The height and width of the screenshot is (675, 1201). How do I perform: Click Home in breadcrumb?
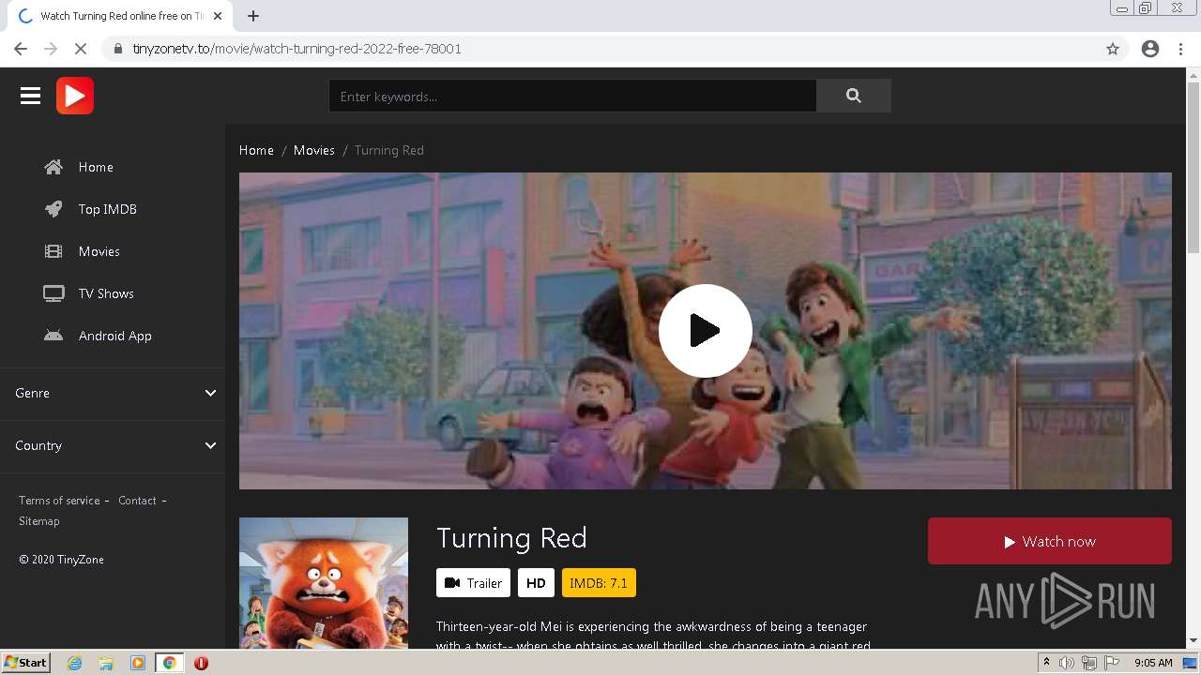click(x=256, y=150)
